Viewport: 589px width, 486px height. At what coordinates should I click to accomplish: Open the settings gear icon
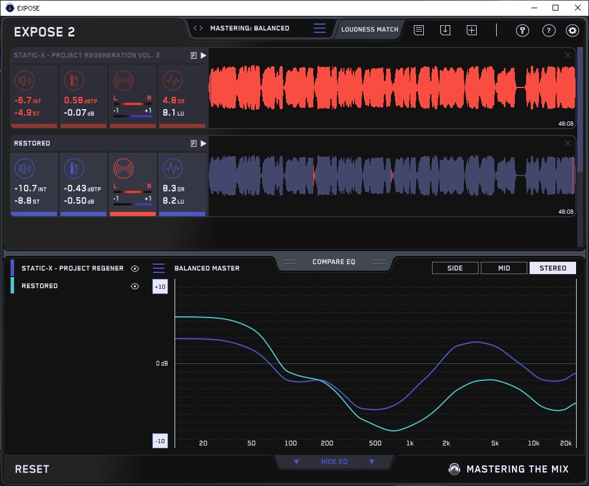(x=573, y=30)
